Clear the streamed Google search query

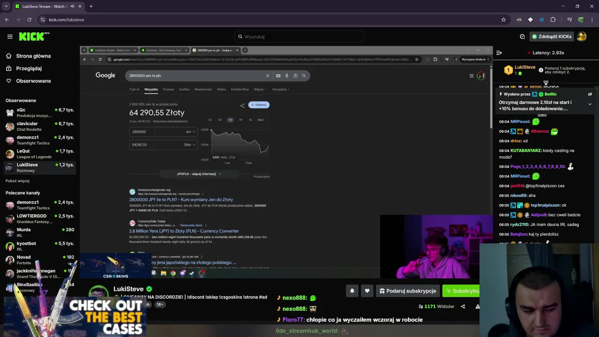pyautogui.click(x=268, y=75)
